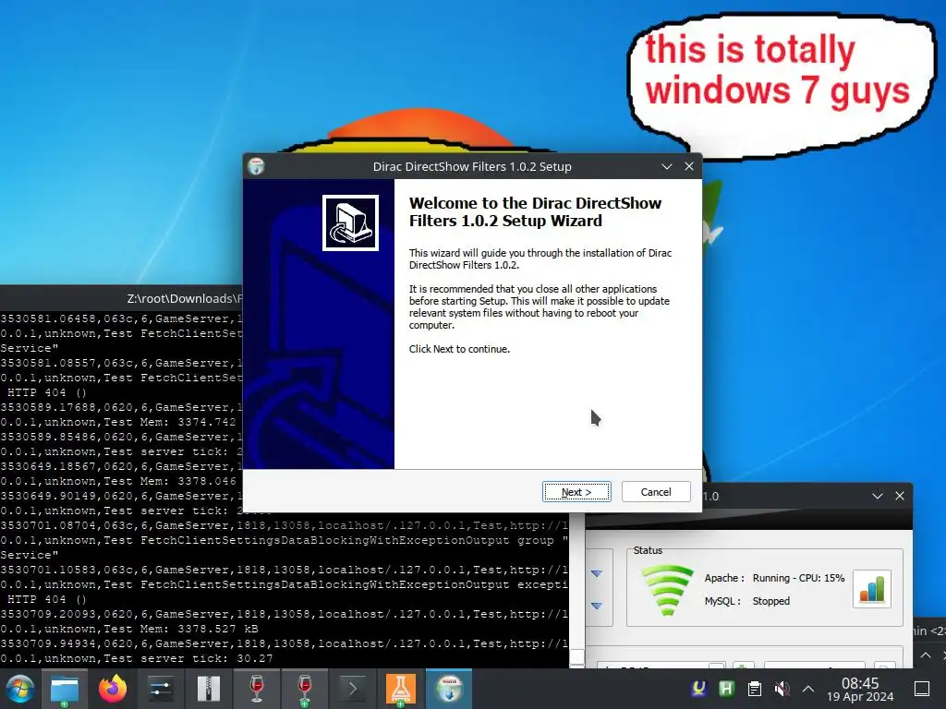Viewport: 946px width, 709px height.
Task: Open the zip archive manager taskbar icon
Action: 208,689
